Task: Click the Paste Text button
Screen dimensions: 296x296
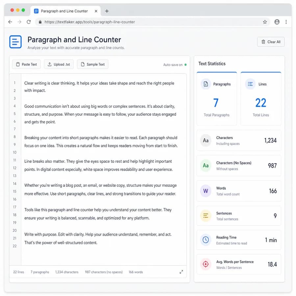Action: click(26, 64)
